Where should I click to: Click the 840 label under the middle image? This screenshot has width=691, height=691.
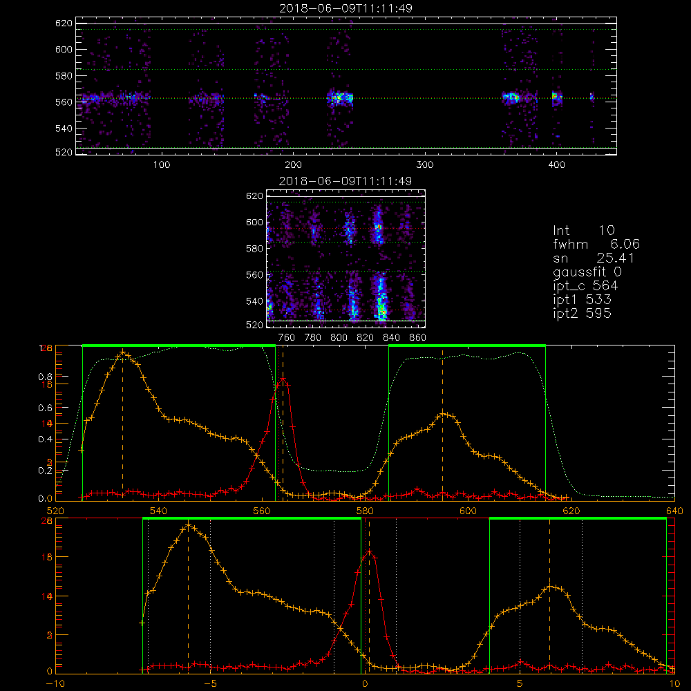(x=391, y=338)
